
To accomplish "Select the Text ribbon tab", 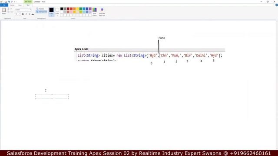I will (x=28, y=5).
